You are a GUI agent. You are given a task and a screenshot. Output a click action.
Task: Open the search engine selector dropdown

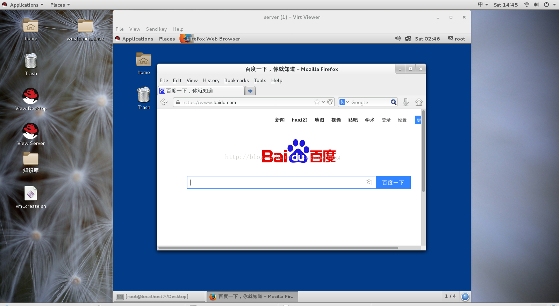344,102
